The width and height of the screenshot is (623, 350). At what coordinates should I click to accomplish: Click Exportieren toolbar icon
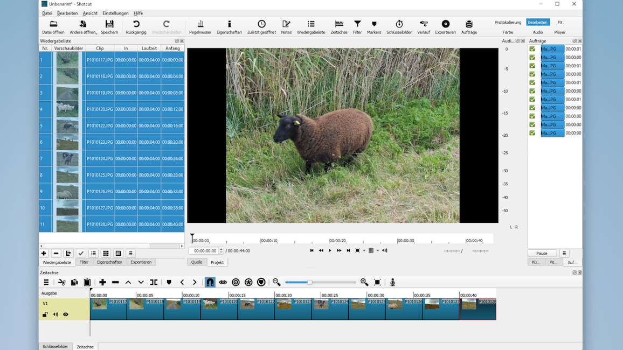coord(445,27)
